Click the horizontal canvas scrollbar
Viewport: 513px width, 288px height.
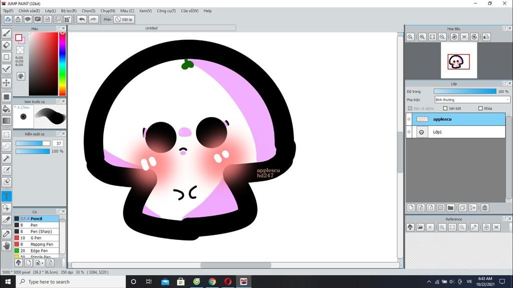coord(235,265)
